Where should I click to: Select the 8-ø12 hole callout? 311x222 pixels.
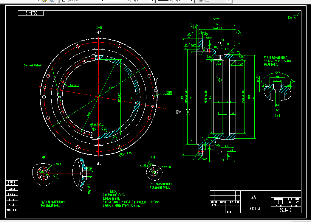point(129,153)
